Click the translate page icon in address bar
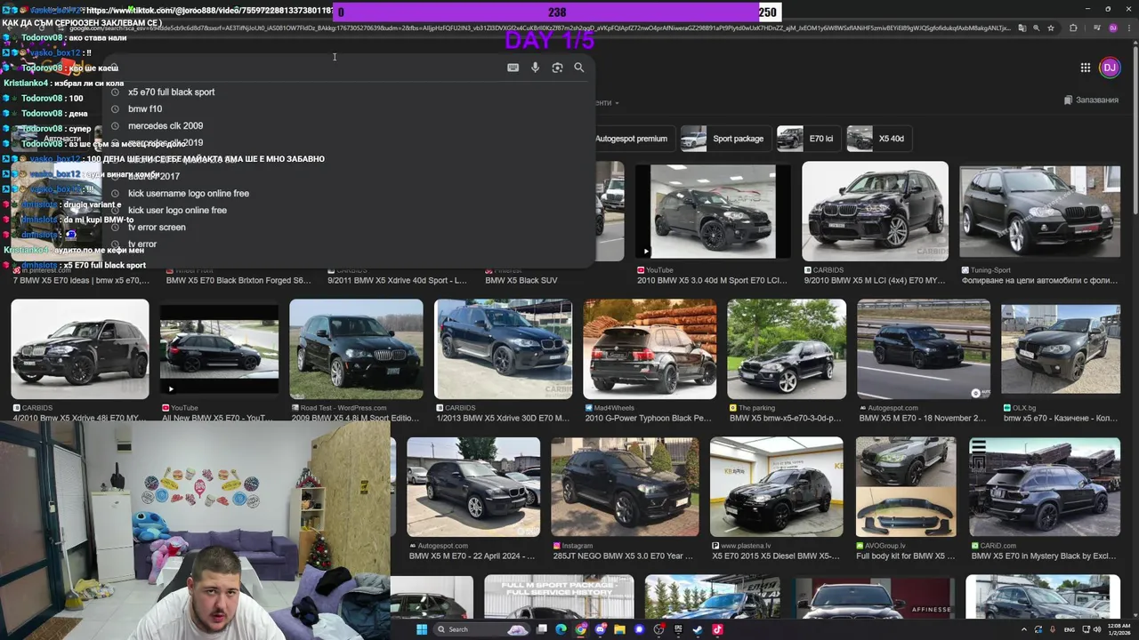 [1022, 28]
